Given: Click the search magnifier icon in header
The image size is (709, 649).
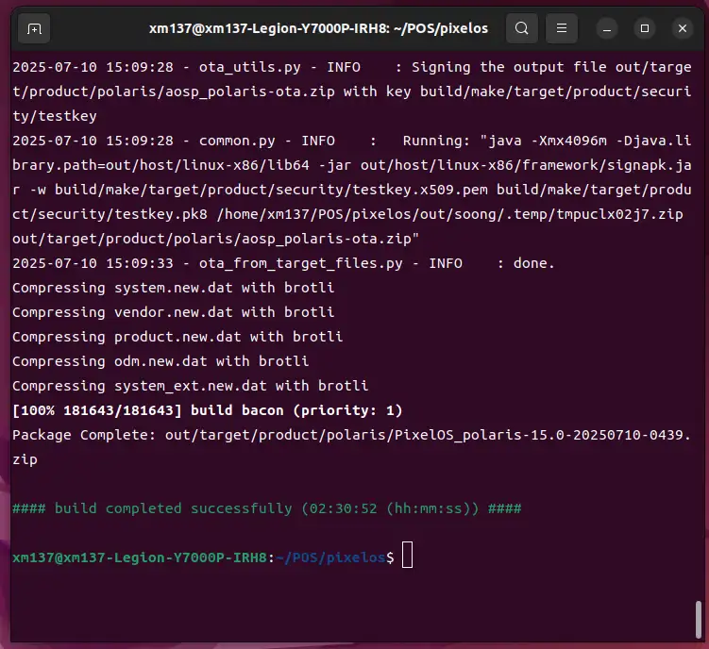Looking at the screenshot, I should pyautogui.click(x=521, y=28).
